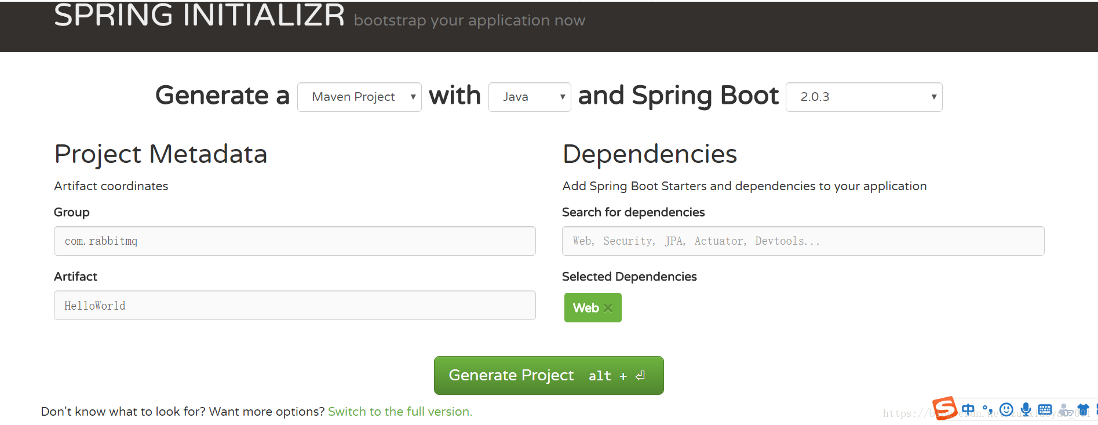Click the Selected Dependencies label
This screenshot has height=425, width=1098.
(x=629, y=277)
